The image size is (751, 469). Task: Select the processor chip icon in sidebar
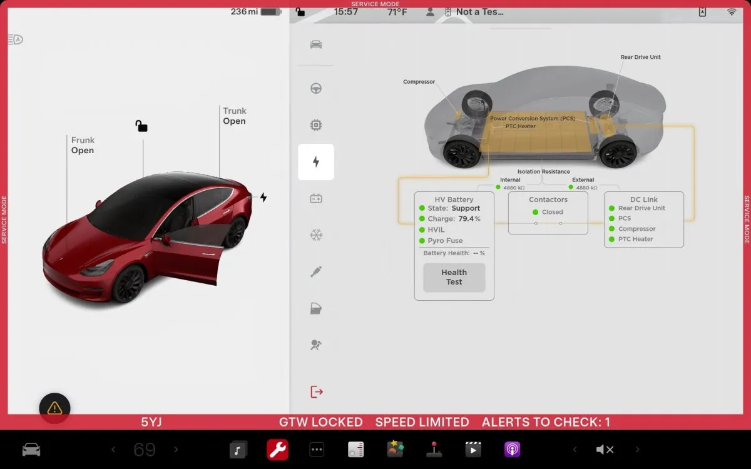pyautogui.click(x=316, y=125)
